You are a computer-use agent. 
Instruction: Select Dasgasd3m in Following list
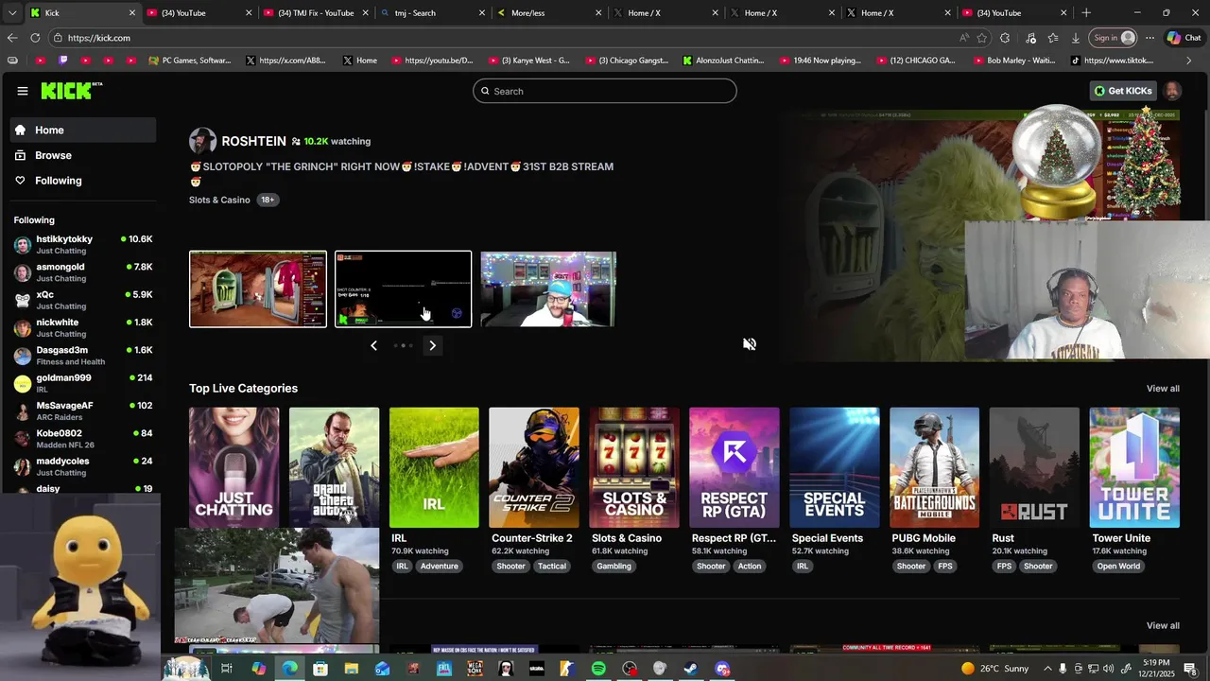(83, 356)
